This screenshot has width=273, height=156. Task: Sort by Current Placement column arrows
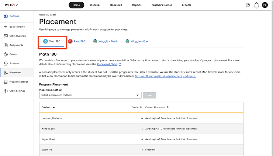[167, 107]
